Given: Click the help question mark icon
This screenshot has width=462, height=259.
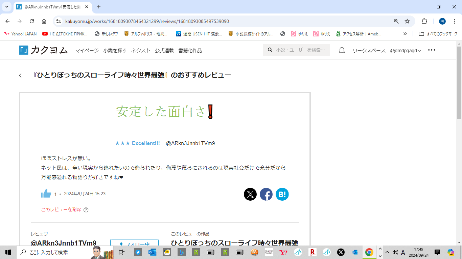Looking at the screenshot, I should click(86, 210).
